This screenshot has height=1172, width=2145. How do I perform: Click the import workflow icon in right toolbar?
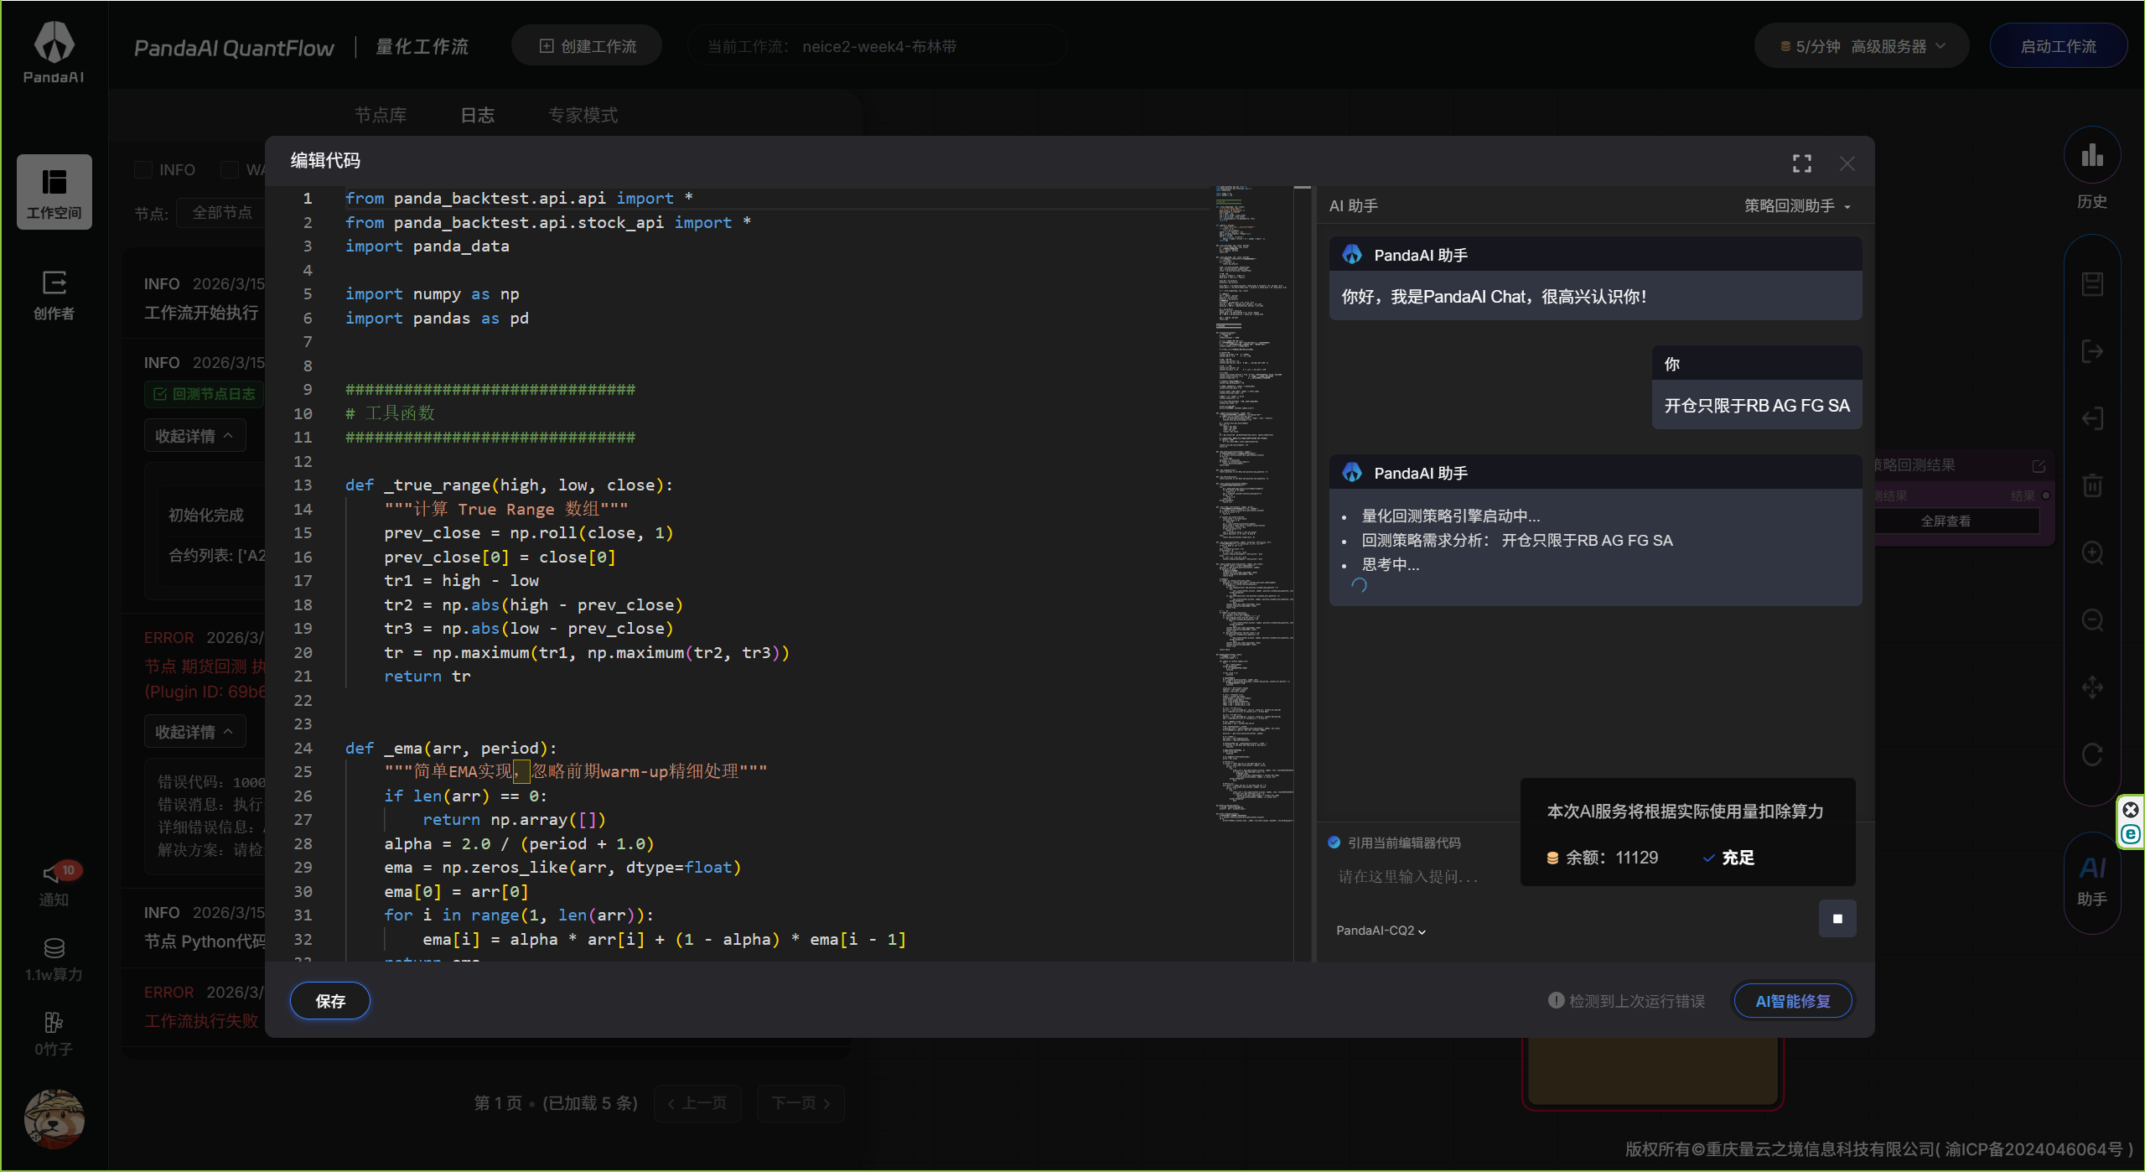2092,418
